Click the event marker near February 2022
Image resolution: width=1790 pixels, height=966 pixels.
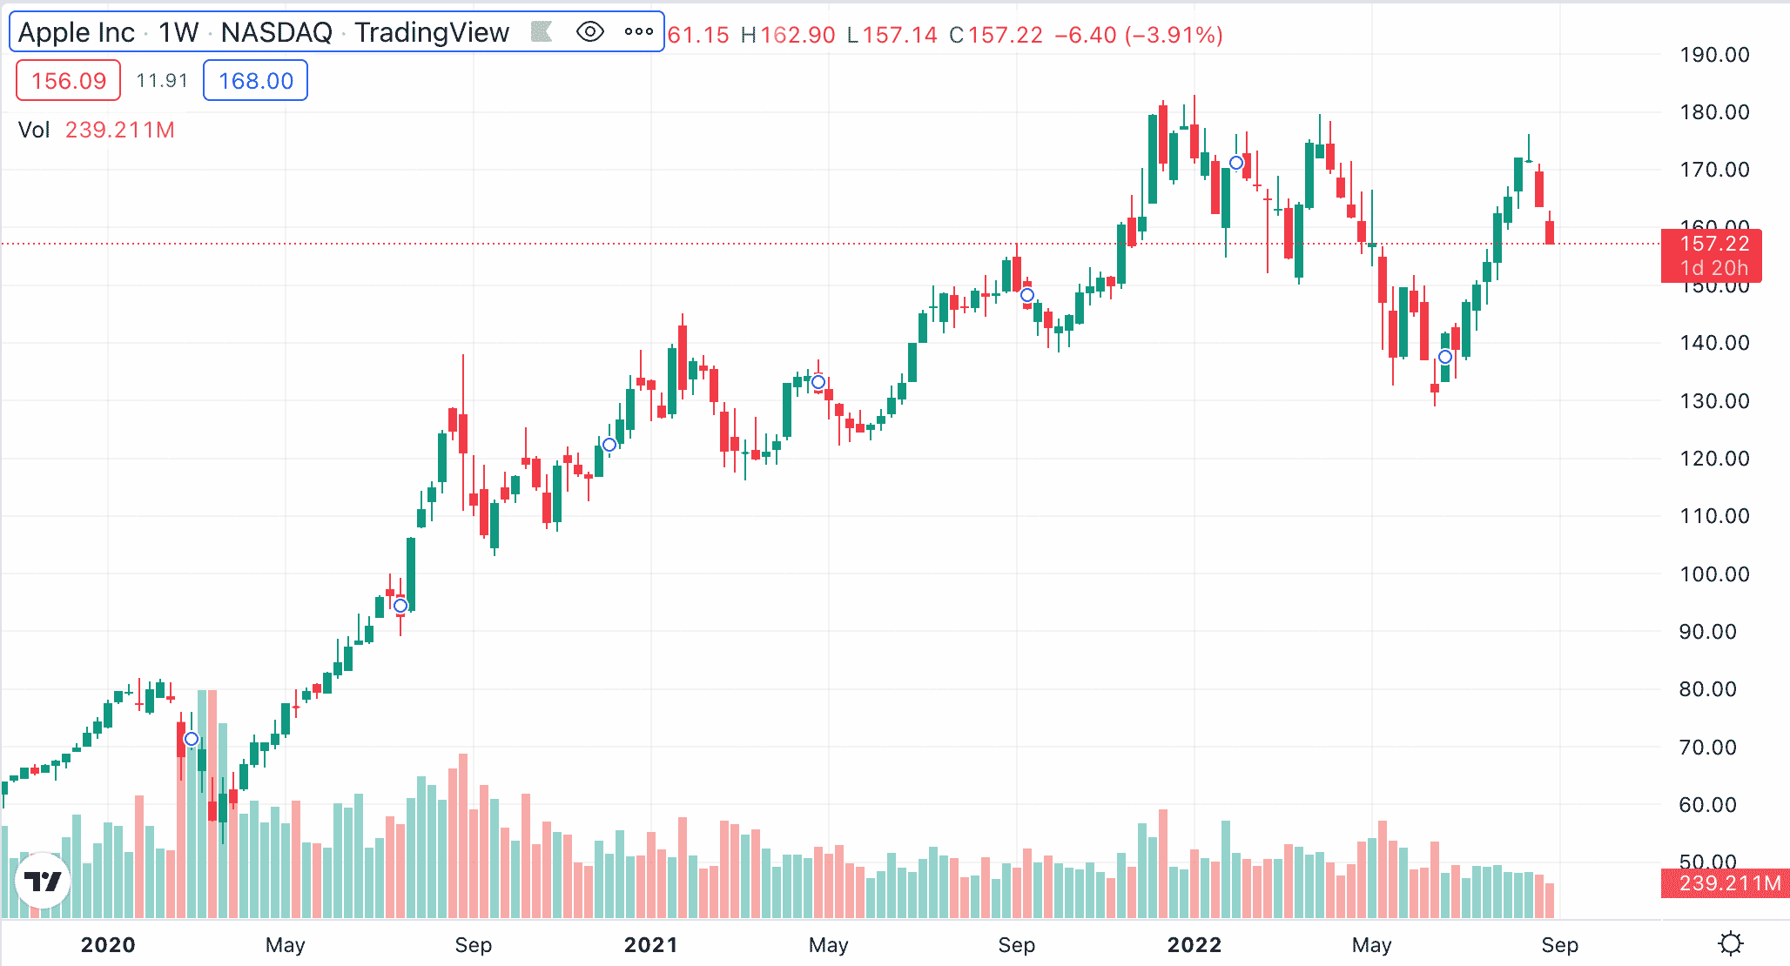[x=1236, y=163]
